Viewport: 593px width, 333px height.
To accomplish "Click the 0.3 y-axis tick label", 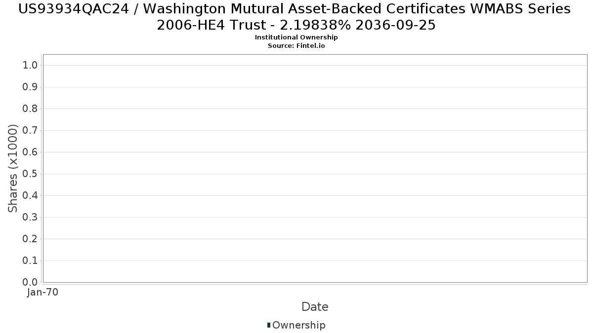I will coord(31,217).
